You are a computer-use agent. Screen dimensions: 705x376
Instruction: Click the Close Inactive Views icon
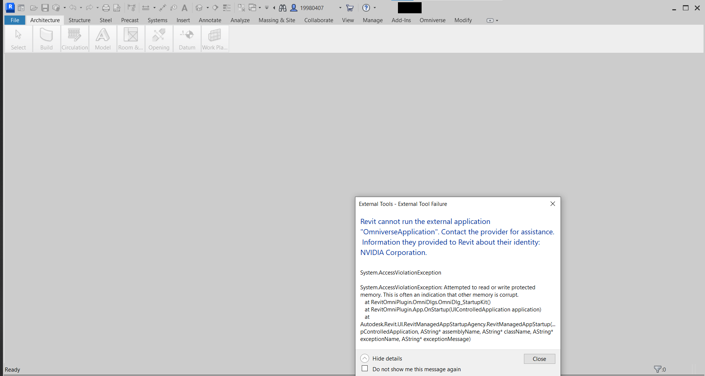[241, 8]
